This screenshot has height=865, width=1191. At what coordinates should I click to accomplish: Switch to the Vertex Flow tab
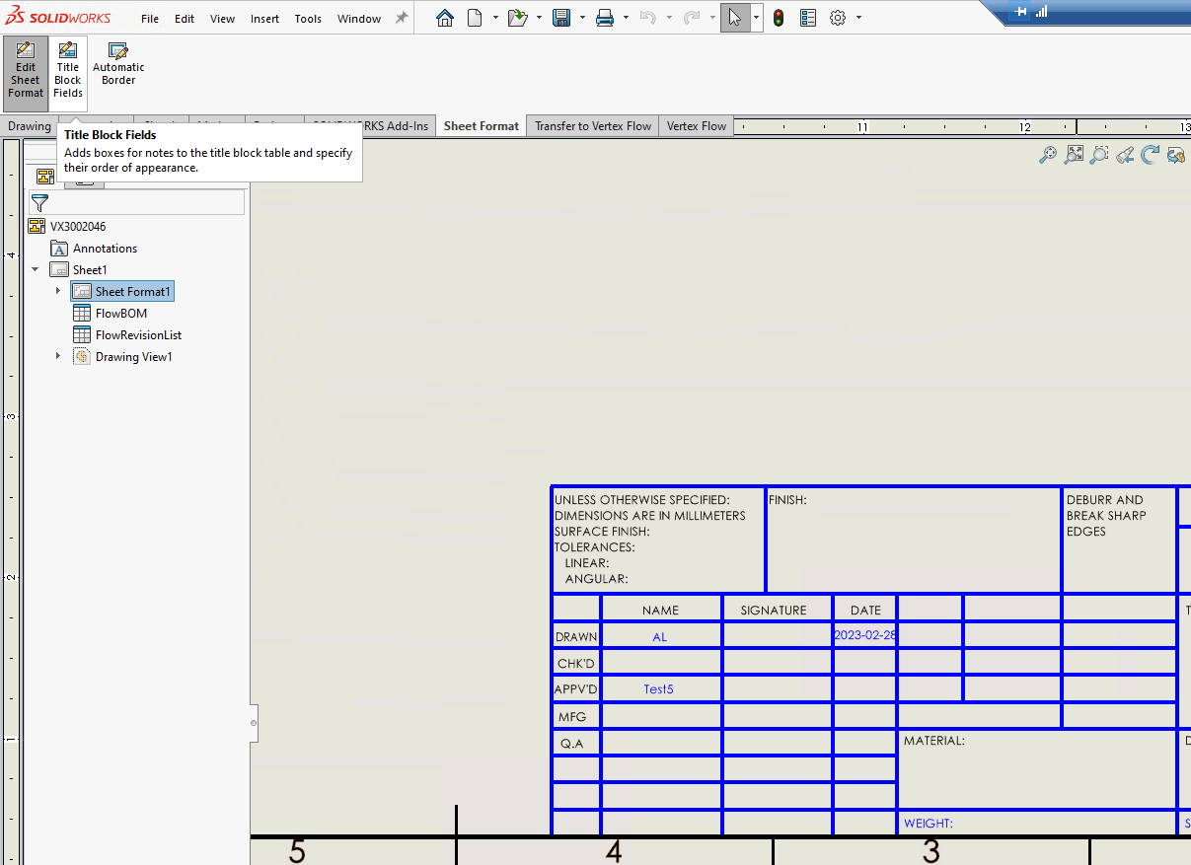[x=696, y=126]
